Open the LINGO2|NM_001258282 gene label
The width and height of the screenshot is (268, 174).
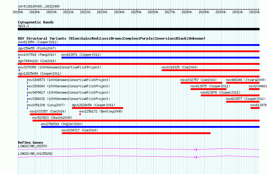click(x=35, y=154)
